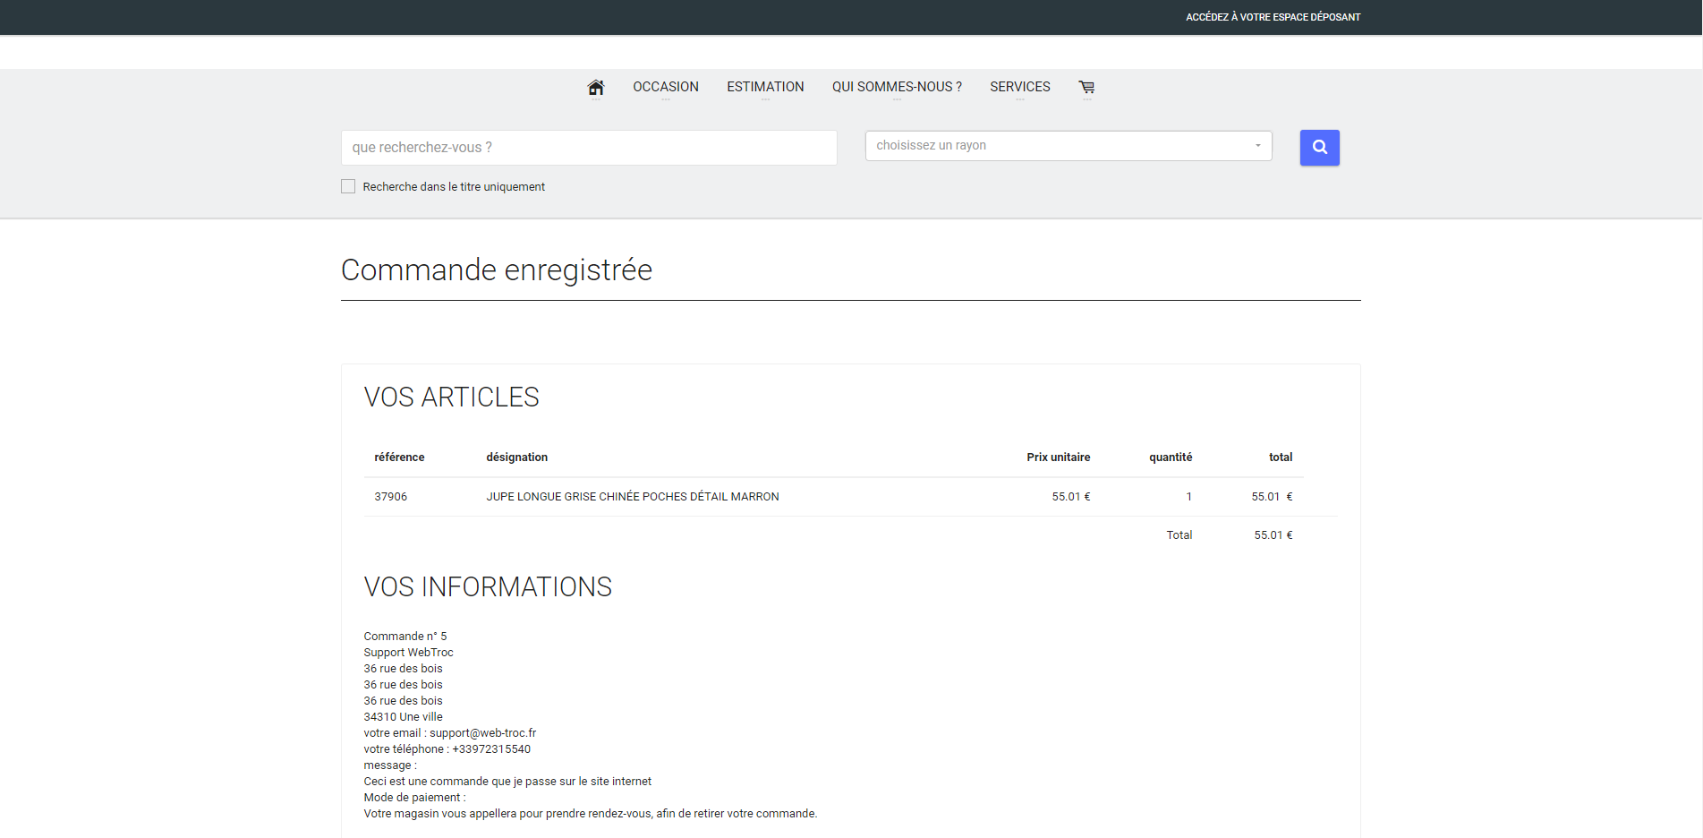Select the 'Votre magasin vous appellera' line

click(590, 814)
